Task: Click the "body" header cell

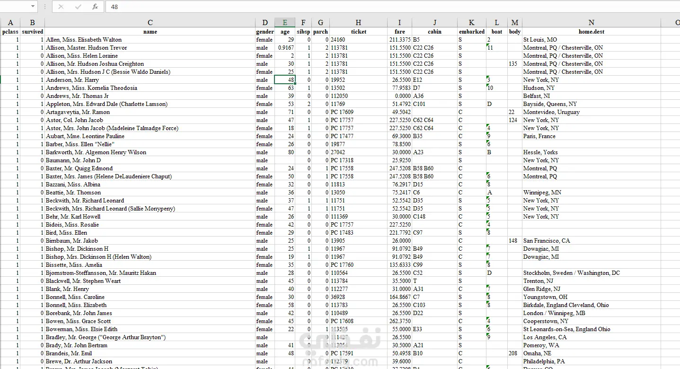Action: [515, 32]
